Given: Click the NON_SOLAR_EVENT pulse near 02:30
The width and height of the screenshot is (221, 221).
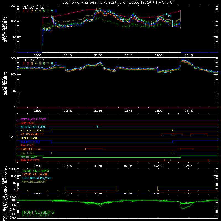Looking at the screenshot, I should (97, 127).
